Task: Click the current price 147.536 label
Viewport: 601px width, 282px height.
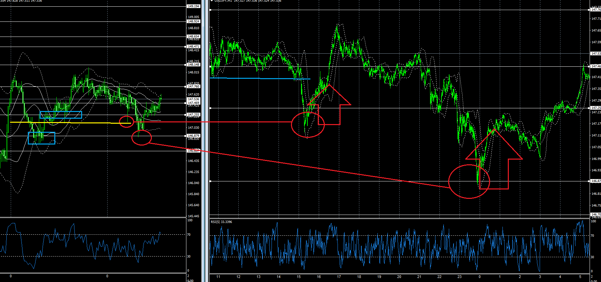Action: click(193, 99)
